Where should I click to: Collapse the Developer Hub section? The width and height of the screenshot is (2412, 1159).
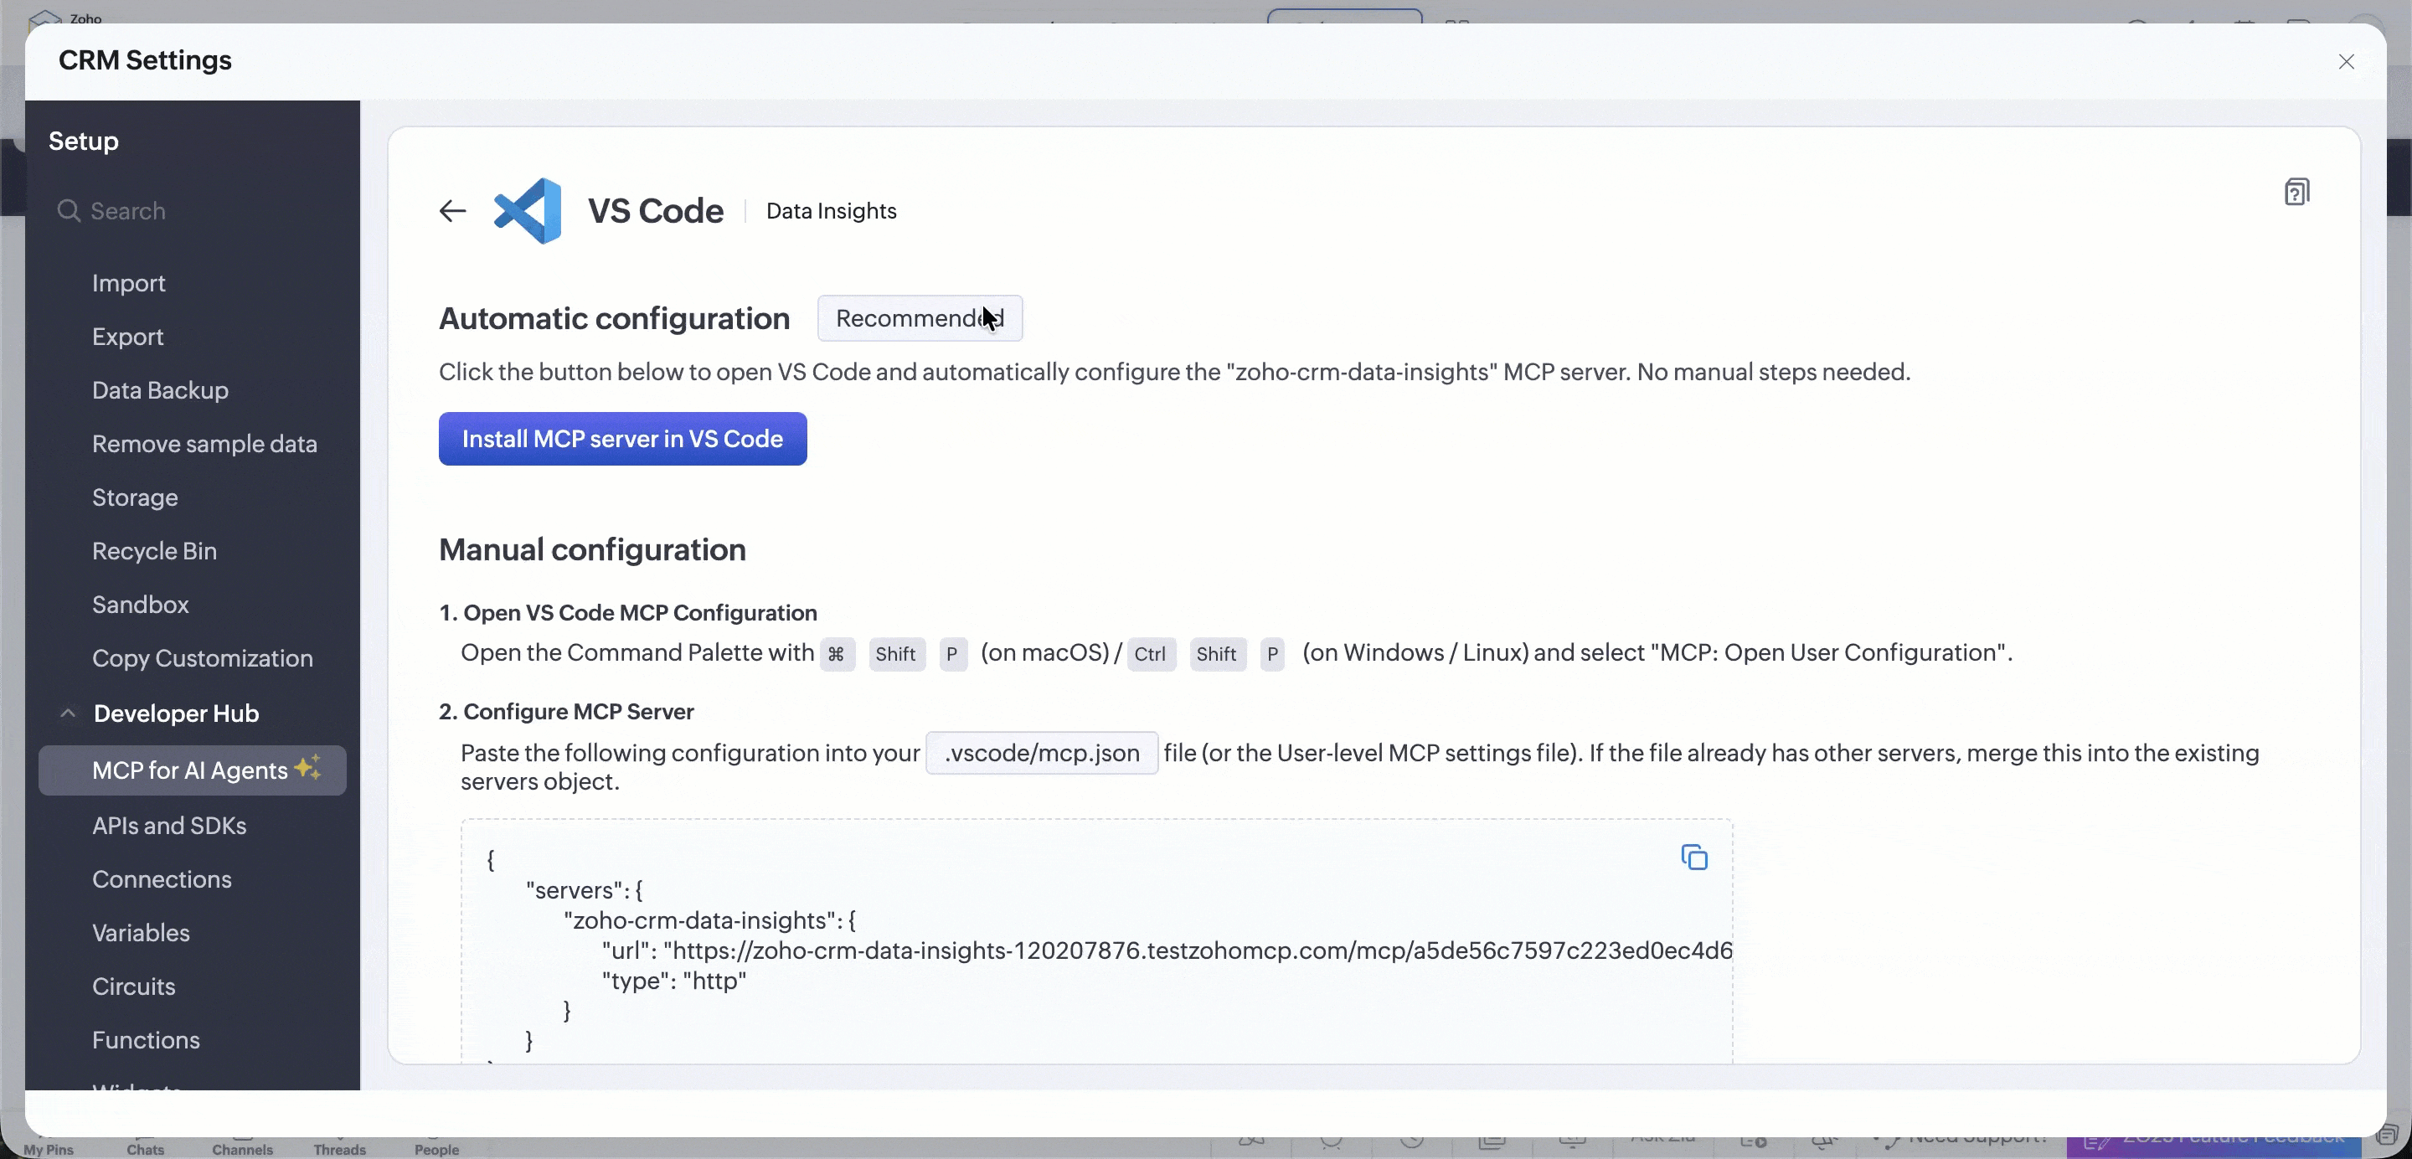point(67,713)
